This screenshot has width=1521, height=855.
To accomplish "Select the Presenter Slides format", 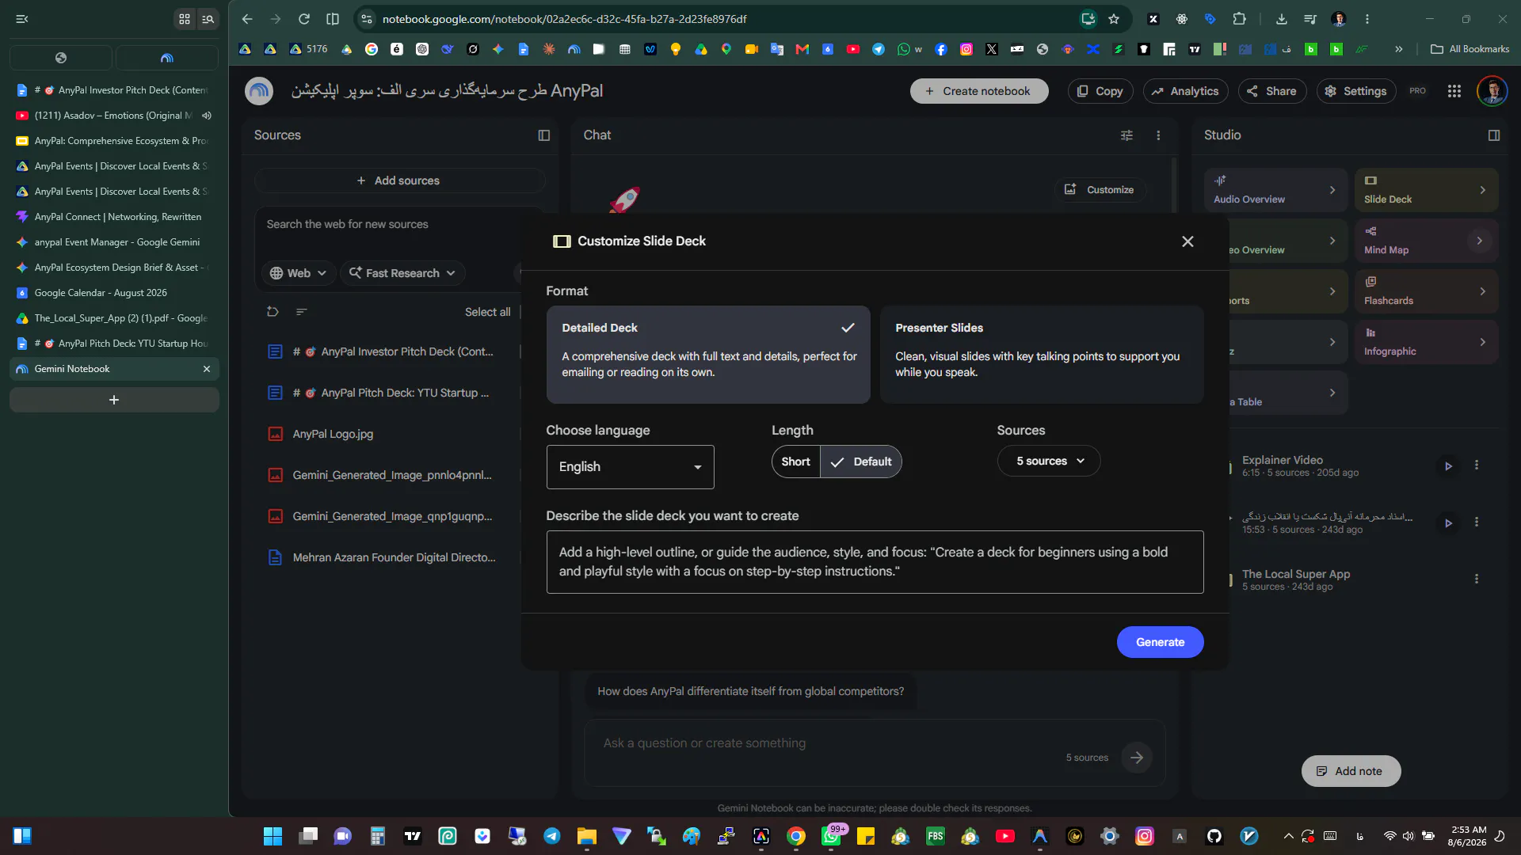I will [x=1042, y=355].
